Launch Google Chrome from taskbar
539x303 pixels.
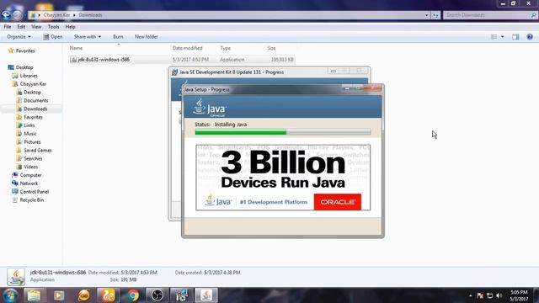click(x=133, y=295)
